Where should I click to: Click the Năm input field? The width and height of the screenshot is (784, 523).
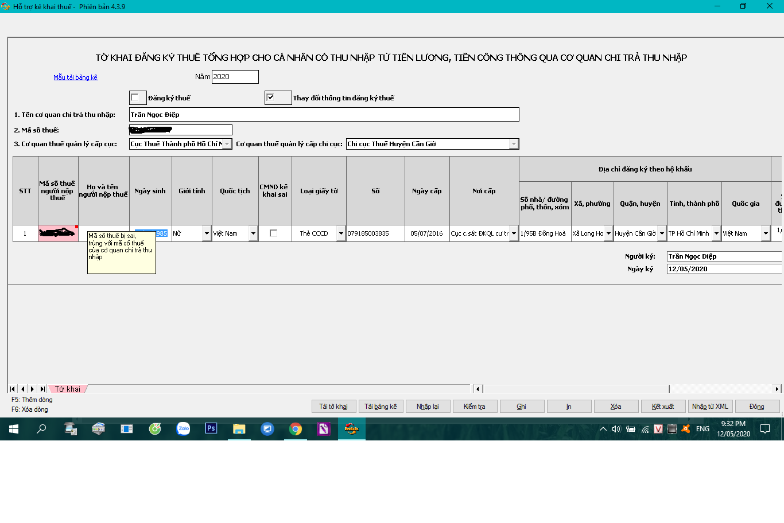pyautogui.click(x=235, y=77)
